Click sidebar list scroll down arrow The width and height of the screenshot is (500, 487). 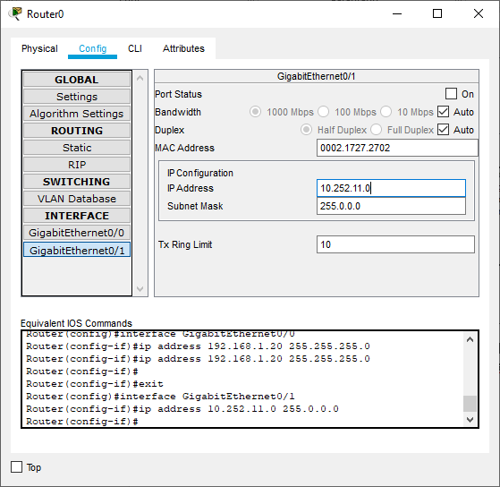[x=140, y=289]
